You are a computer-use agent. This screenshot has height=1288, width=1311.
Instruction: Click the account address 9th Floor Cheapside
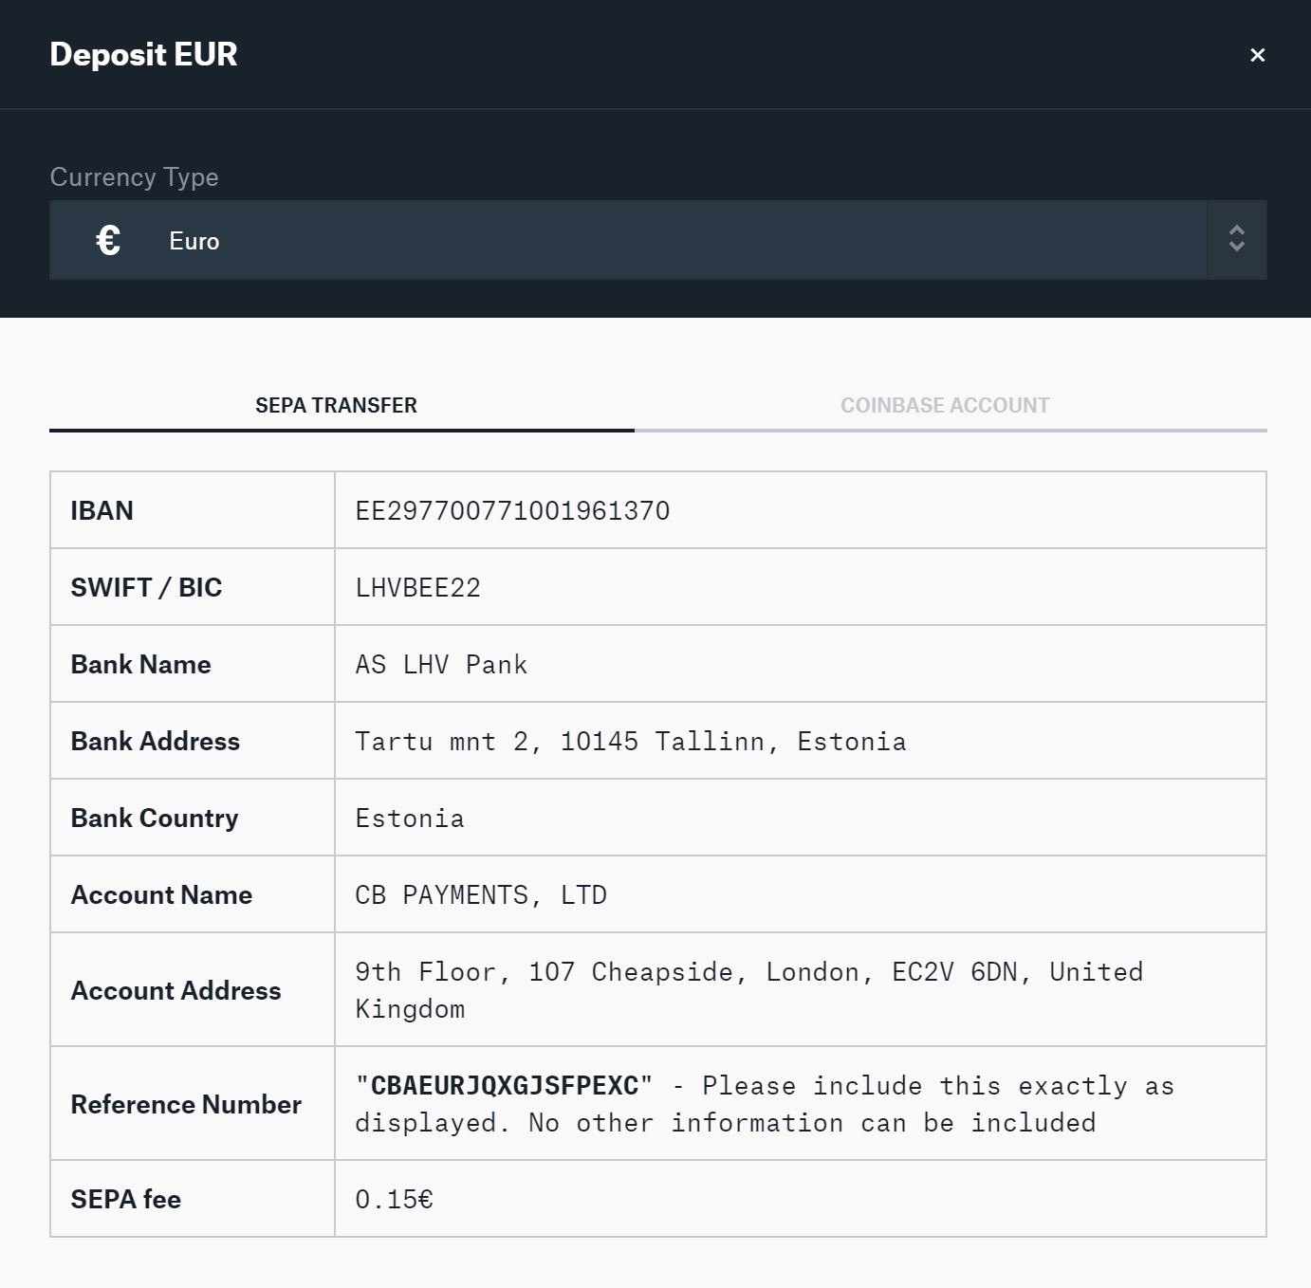click(749, 990)
